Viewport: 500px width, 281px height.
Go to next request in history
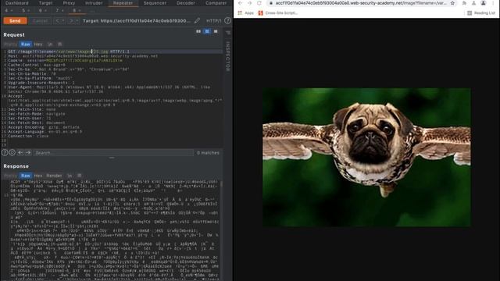(71, 21)
